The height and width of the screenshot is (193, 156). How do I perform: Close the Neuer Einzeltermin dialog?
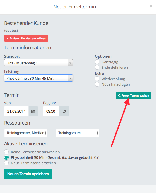151,6
